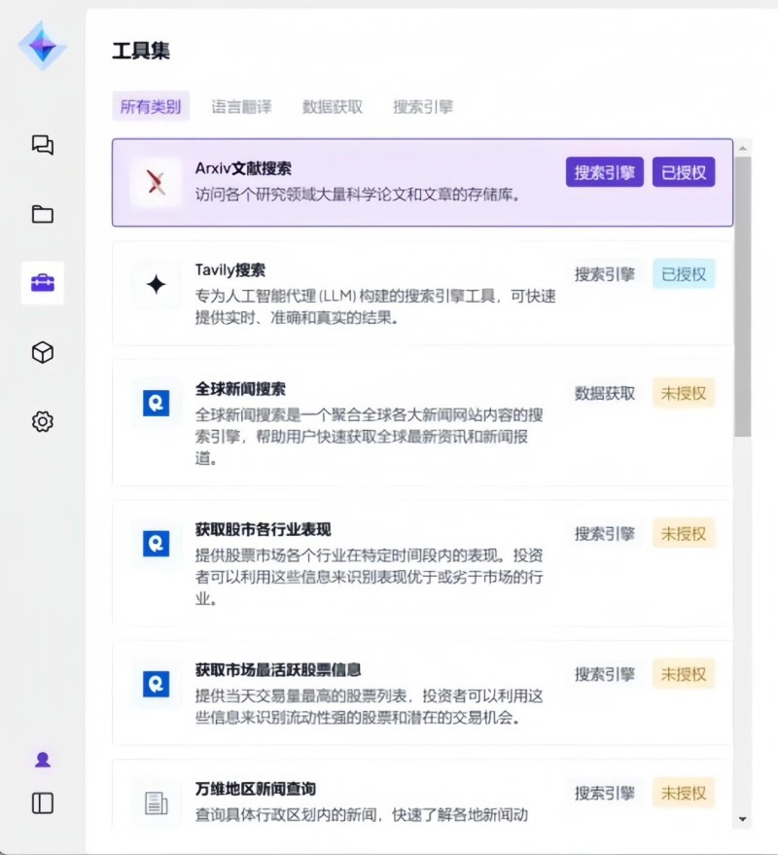Viewport: 778px width, 855px height.
Task: Click the Arxiv文献搜索 tool icon
Action: (x=154, y=173)
